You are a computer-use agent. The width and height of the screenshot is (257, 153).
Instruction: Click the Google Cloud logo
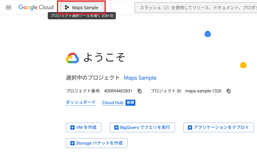[x=36, y=8]
